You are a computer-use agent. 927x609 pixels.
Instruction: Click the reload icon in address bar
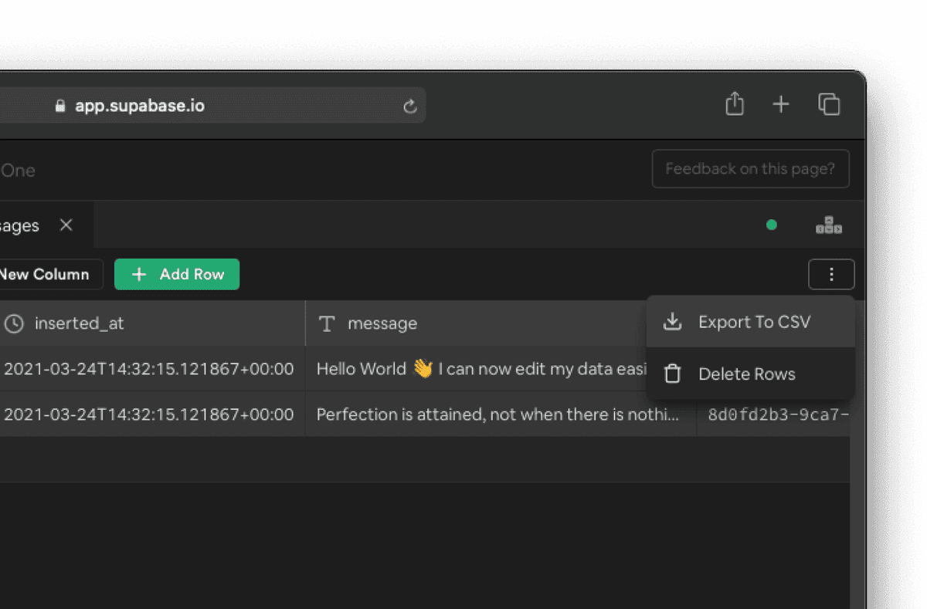coord(410,106)
